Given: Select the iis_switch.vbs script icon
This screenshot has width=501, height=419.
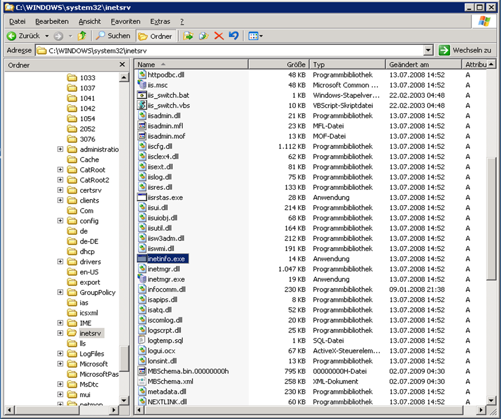Looking at the screenshot, I should [142, 105].
